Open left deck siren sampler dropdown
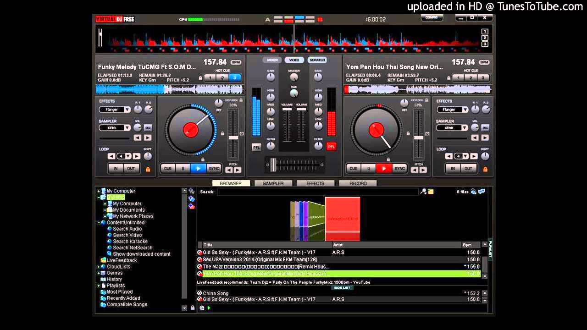The image size is (587, 330). click(x=127, y=128)
